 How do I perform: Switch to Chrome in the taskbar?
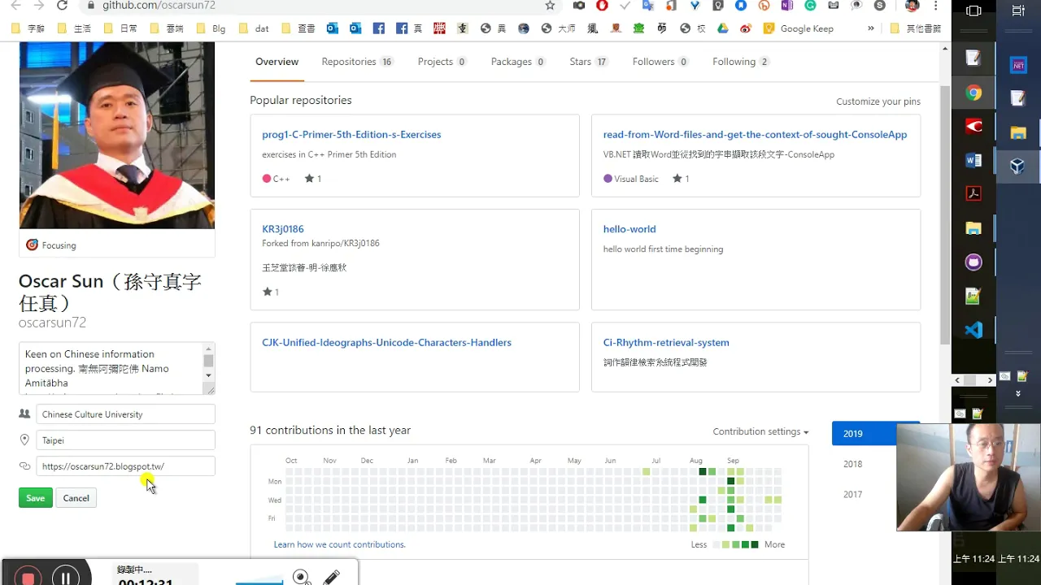pyautogui.click(x=973, y=93)
